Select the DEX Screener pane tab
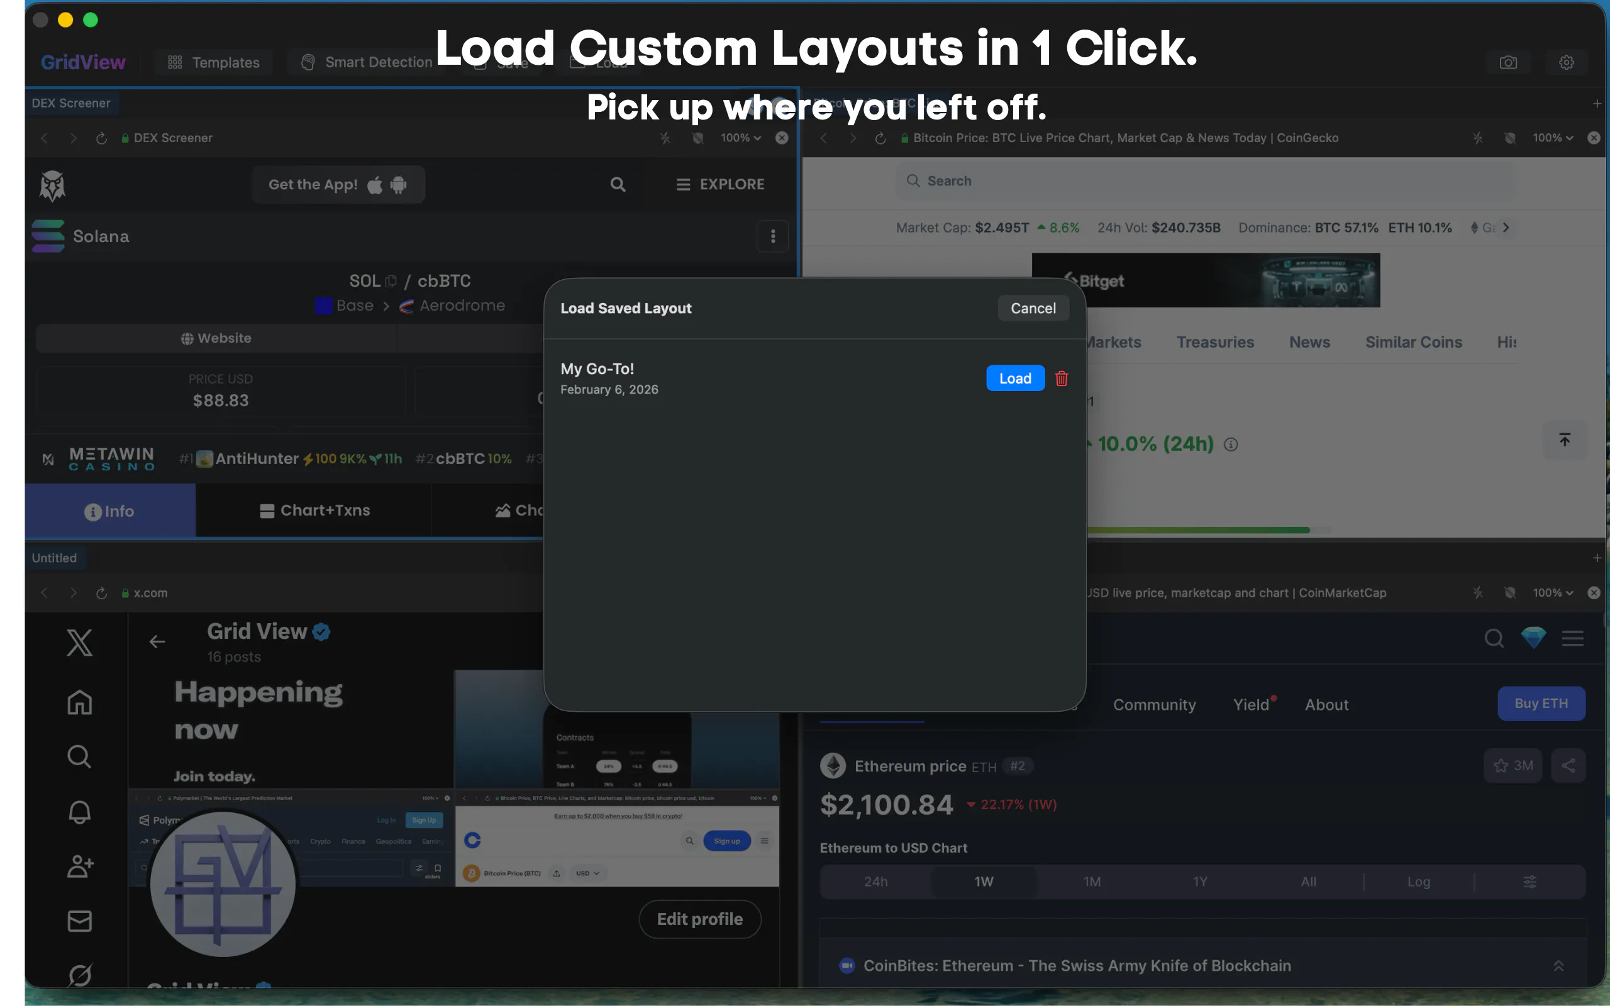 [71, 103]
